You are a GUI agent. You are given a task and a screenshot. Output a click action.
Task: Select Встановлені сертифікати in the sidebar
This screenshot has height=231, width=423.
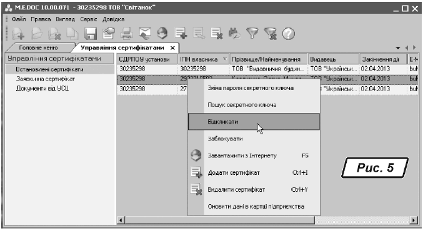(x=60, y=69)
